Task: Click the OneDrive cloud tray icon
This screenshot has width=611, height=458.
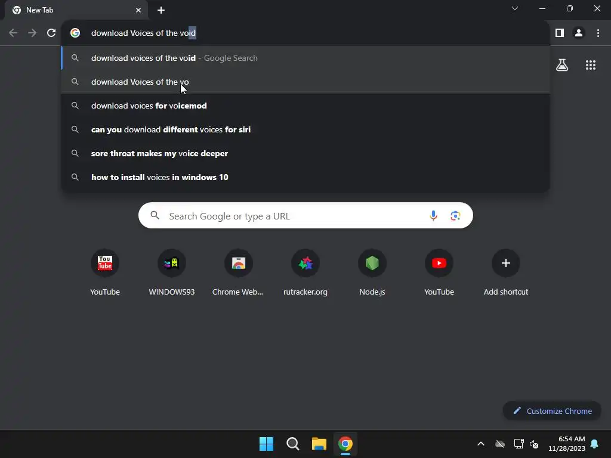Action: click(x=500, y=444)
